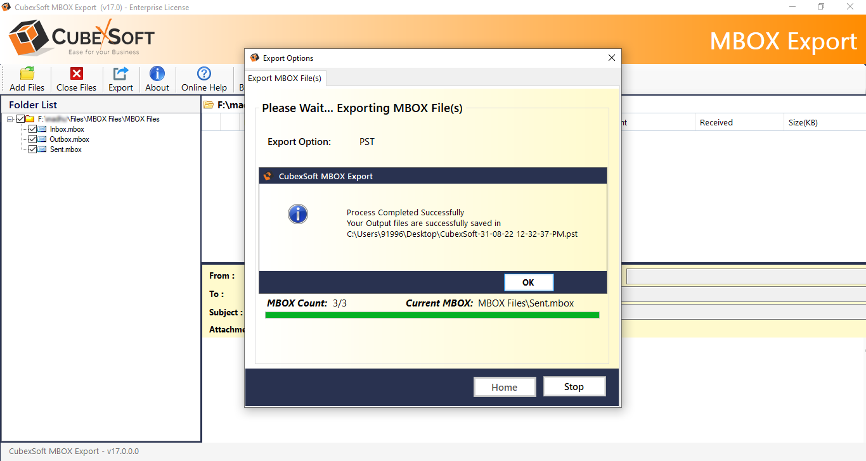Select the Export toolbar icon

click(x=120, y=74)
